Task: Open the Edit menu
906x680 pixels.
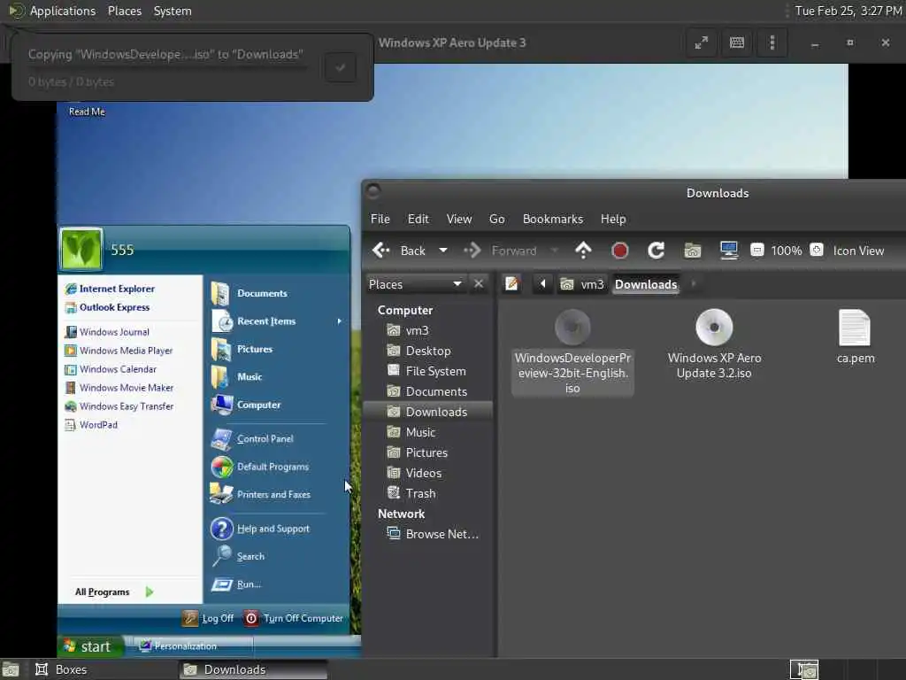Action: pos(418,220)
